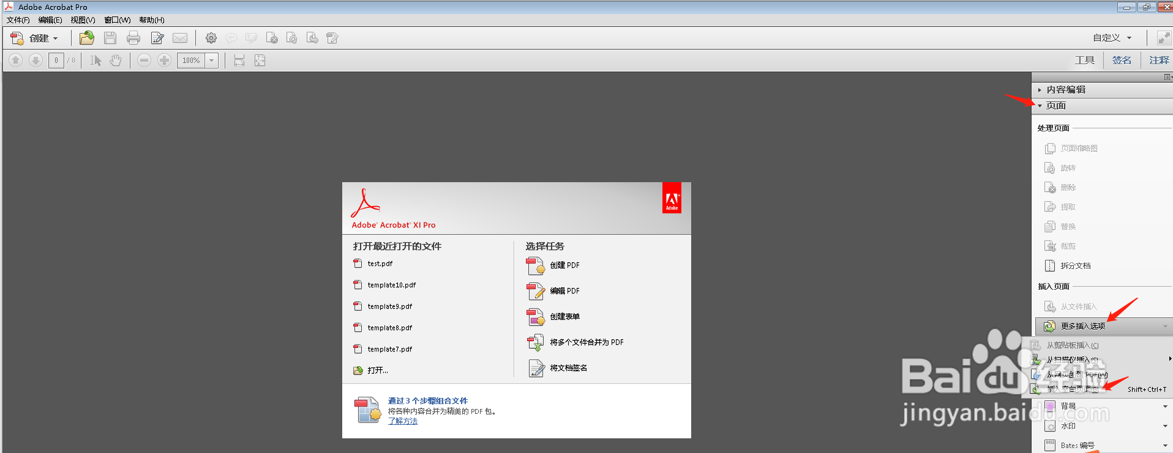Click the print icon in toolbar
The height and width of the screenshot is (453, 1173).
(133, 38)
